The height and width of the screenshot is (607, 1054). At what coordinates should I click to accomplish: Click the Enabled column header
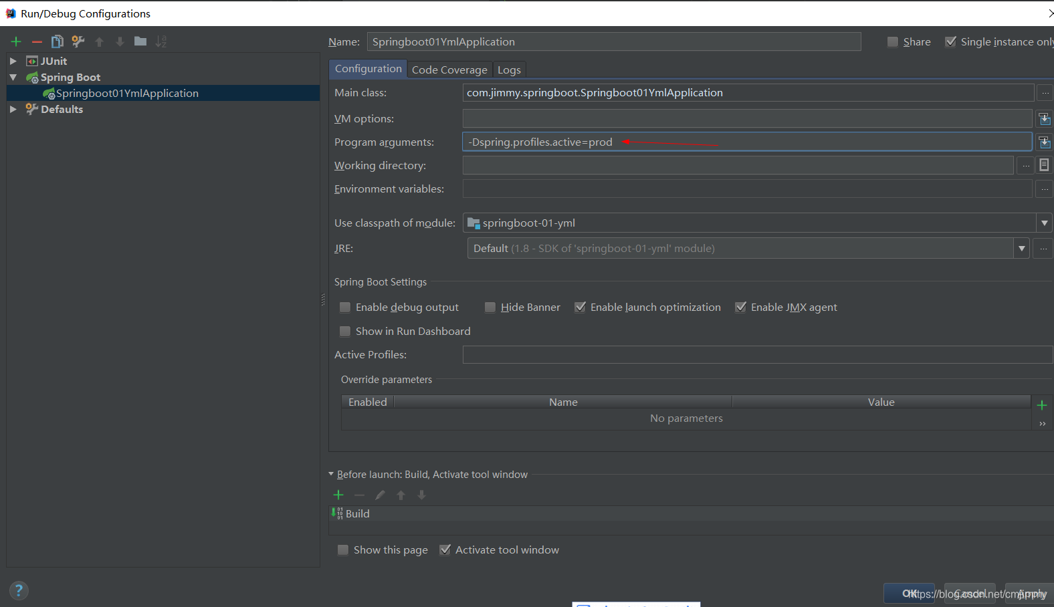[368, 402]
